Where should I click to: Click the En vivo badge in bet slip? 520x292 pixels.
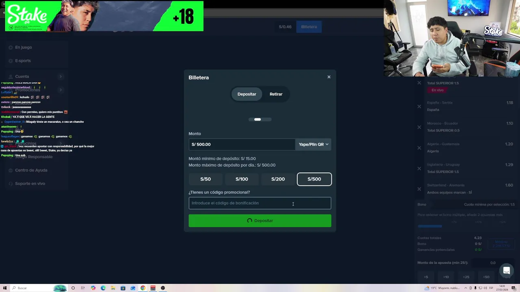(x=438, y=90)
